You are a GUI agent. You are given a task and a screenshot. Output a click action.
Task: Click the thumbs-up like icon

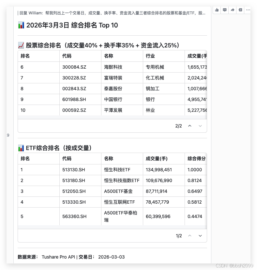pos(217,10)
